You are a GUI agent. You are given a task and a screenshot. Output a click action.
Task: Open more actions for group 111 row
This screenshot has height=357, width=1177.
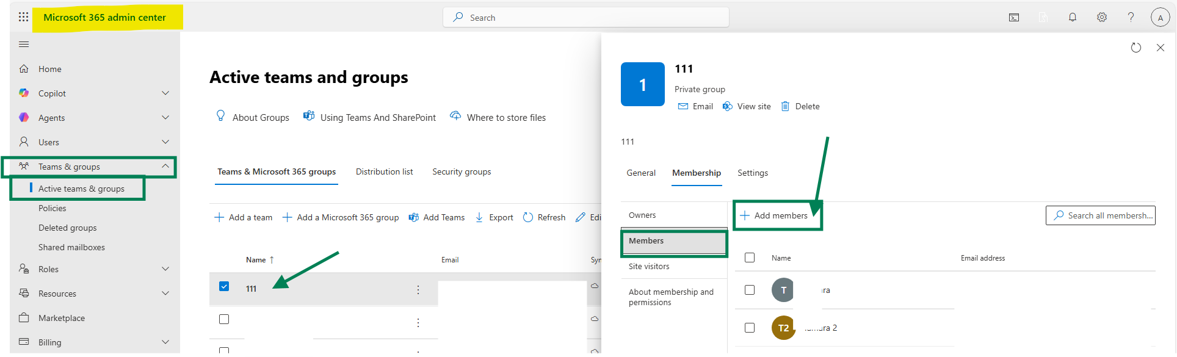tap(418, 290)
